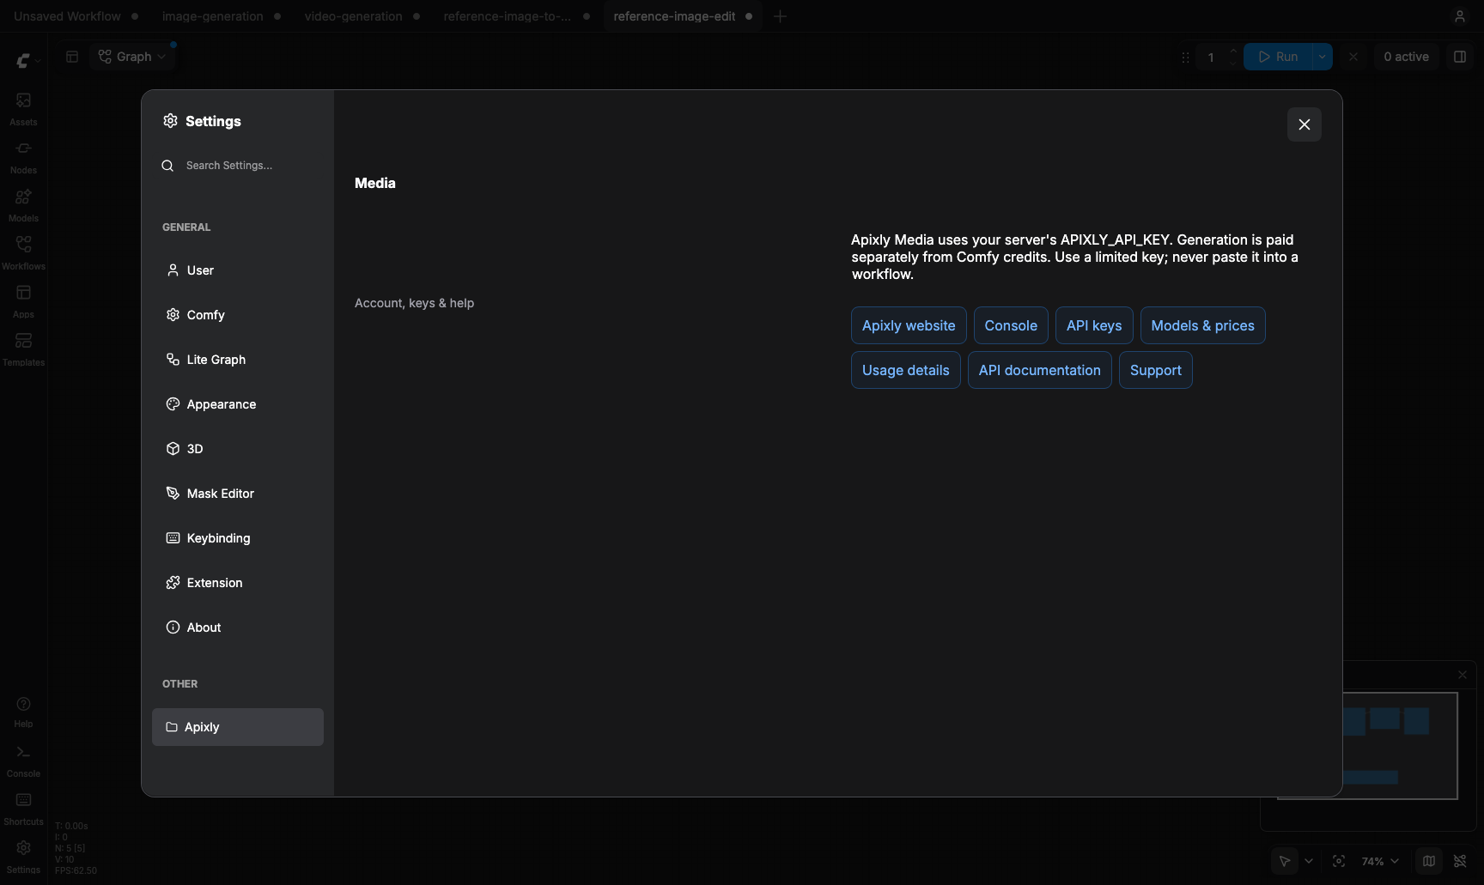This screenshot has width=1484, height=885.
Task: Close the minimap panel
Action: 1463,675
